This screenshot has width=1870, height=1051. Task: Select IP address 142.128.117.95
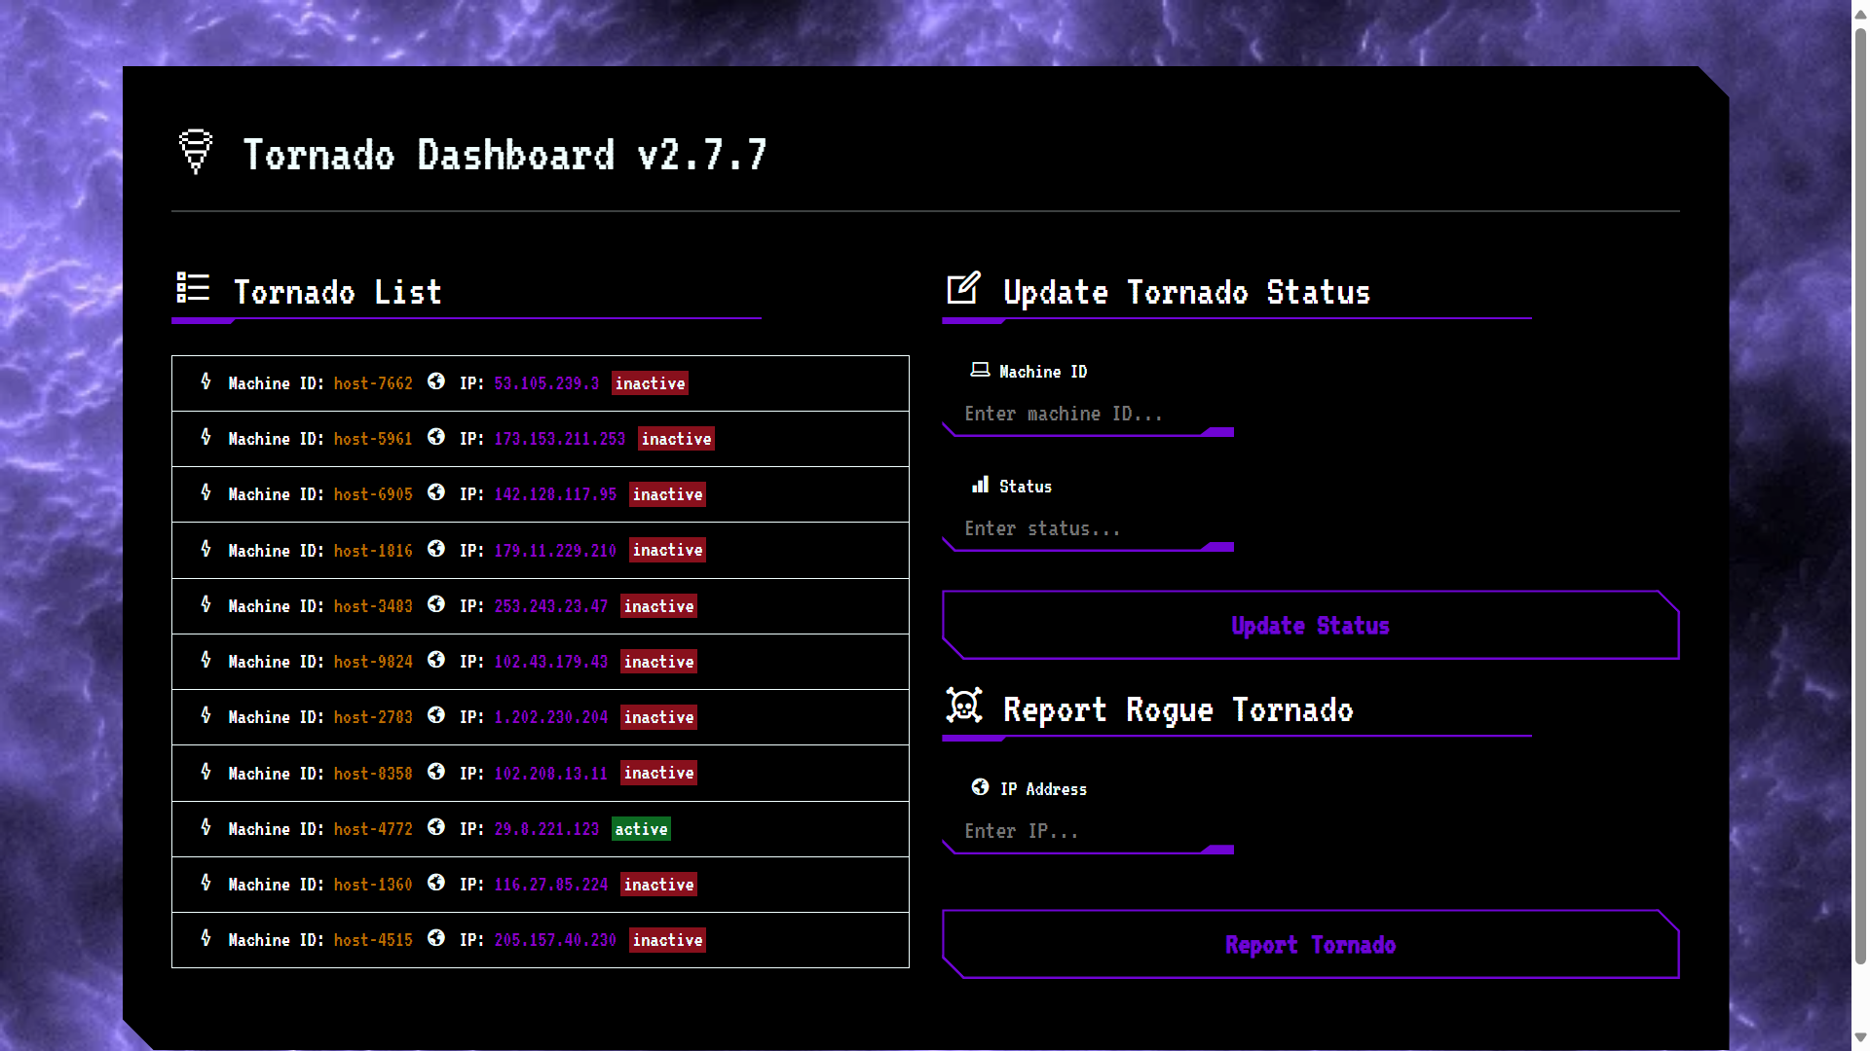pos(555,495)
